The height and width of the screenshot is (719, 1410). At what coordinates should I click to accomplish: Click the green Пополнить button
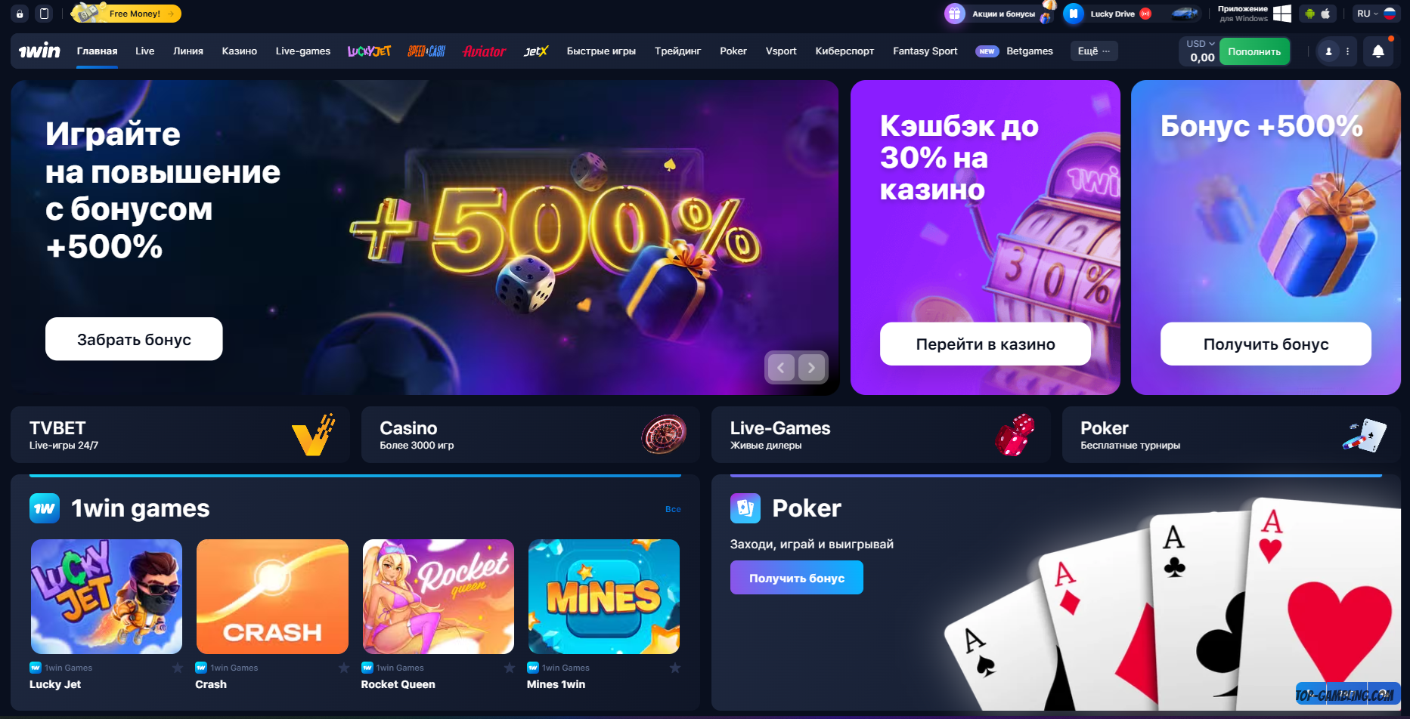(x=1254, y=51)
